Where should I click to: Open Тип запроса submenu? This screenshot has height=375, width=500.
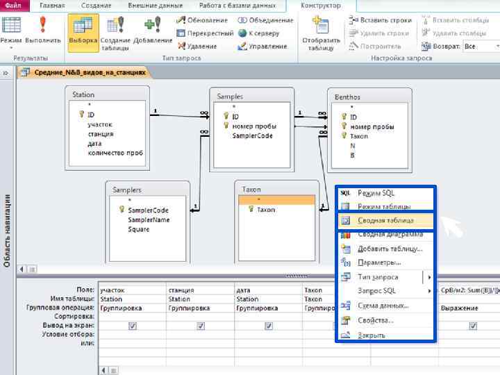tap(385, 277)
